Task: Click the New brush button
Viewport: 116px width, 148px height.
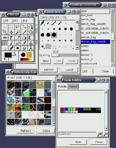Action: coord(46,61)
